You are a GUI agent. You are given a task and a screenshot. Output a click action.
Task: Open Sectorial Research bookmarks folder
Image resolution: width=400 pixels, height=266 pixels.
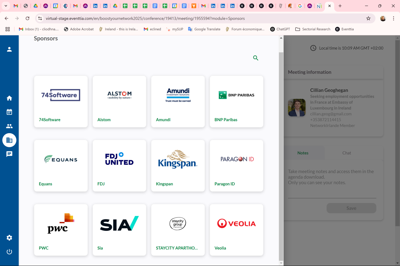click(313, 29)
